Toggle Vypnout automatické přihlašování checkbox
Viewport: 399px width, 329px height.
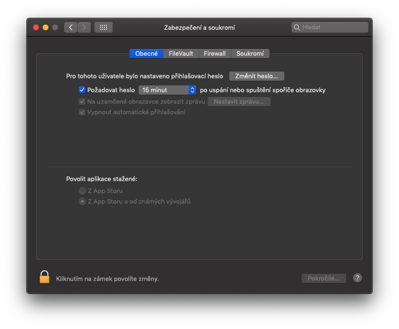click(x=82, y=112)
